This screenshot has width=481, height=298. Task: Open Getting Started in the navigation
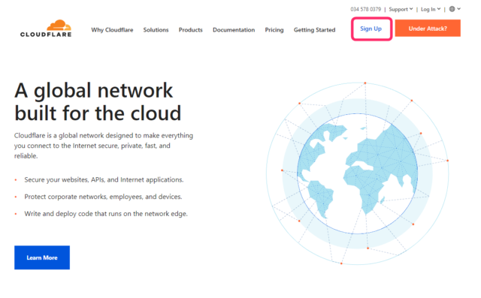click(x=314, y=30)
